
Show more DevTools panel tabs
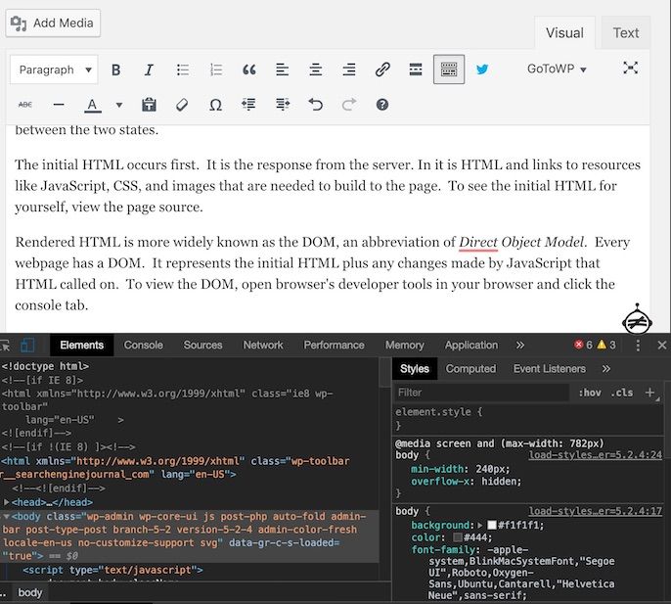coord(520,346)
